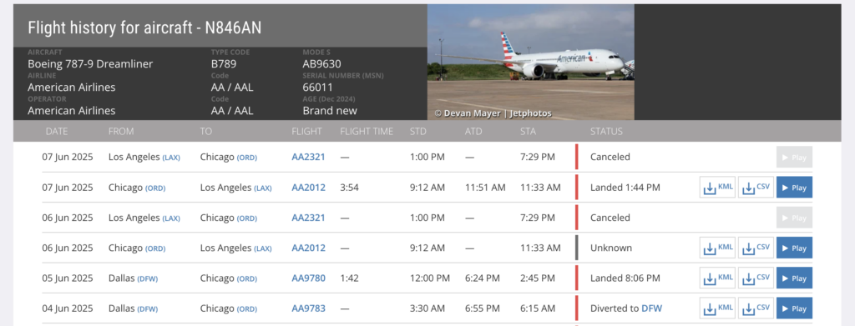Play the 06 Jun AA2012 Unknown flight
Image resolution: width=855 pixels, height=326 pixels.
coord(794,248)
